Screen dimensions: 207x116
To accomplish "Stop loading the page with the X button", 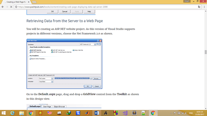I will [11, 7].
